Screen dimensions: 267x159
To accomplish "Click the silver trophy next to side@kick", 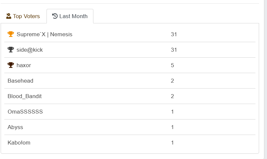I will coord(11,50).
